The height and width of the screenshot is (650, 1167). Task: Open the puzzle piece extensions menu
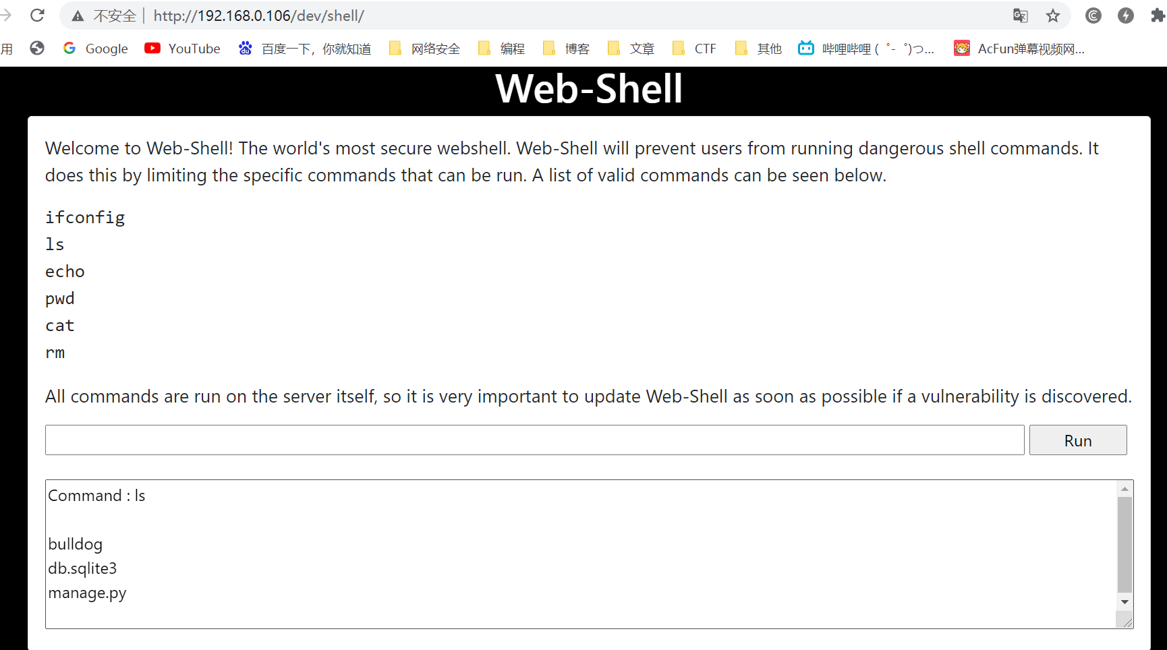coord(1158,16)
